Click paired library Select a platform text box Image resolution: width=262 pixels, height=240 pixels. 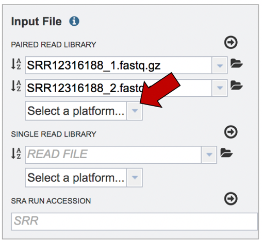point(76,111)
